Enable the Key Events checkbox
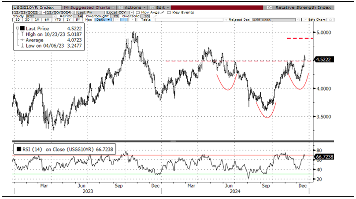Image resolution: width=356 pixels, height=199 pixels. 169,12
